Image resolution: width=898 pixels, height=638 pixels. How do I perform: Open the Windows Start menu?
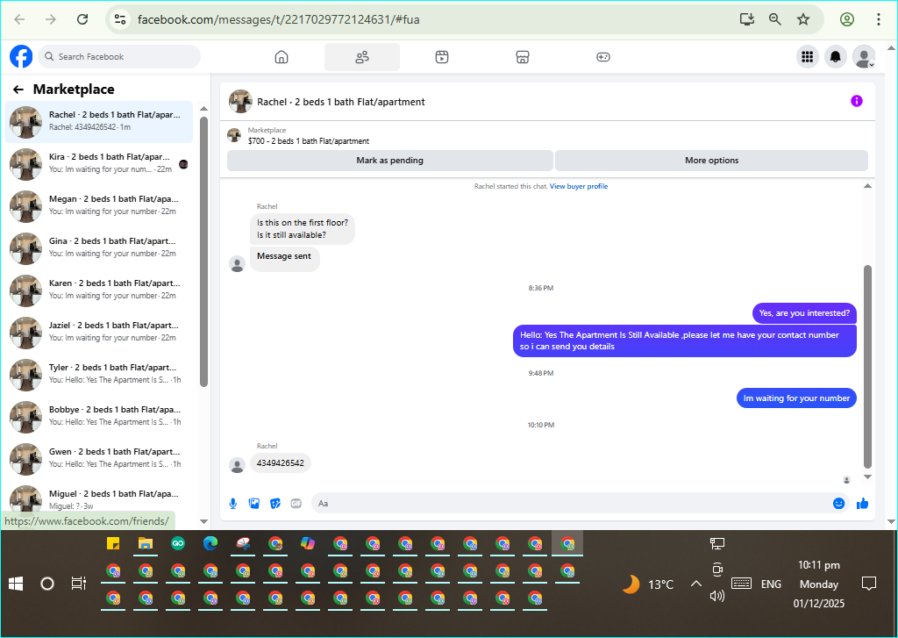[16, 584]
